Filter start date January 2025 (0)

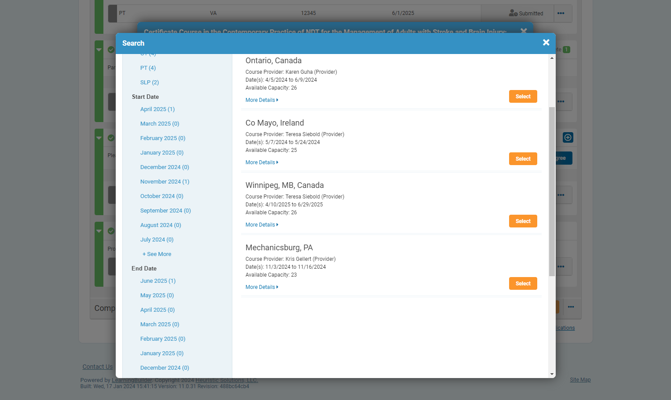click(x=162, y=153)
